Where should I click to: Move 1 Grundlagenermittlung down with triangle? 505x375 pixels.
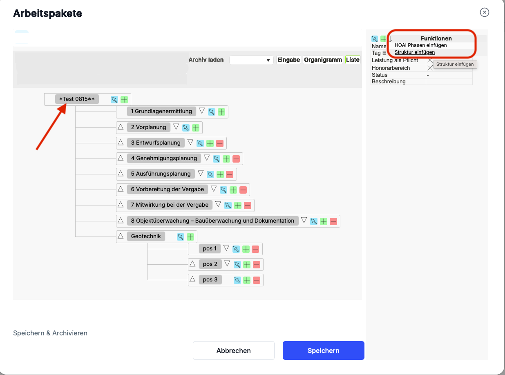tap(201, 111)
